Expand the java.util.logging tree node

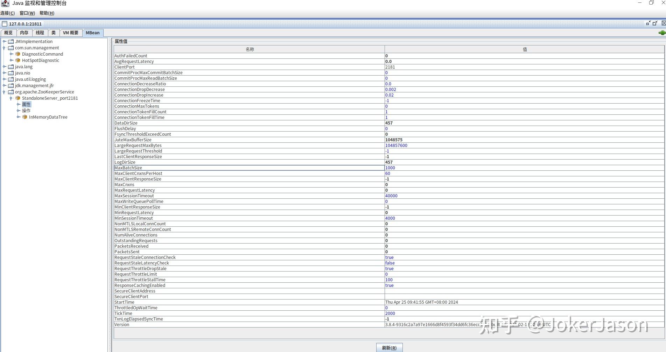pyautogui.click(x=4, y=79)
